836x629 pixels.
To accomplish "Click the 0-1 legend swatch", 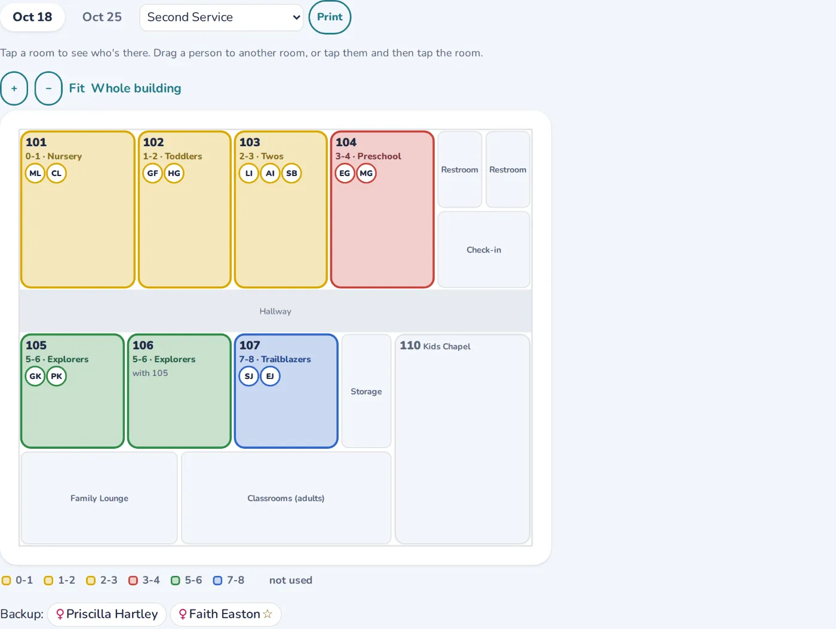I will 7,581.
